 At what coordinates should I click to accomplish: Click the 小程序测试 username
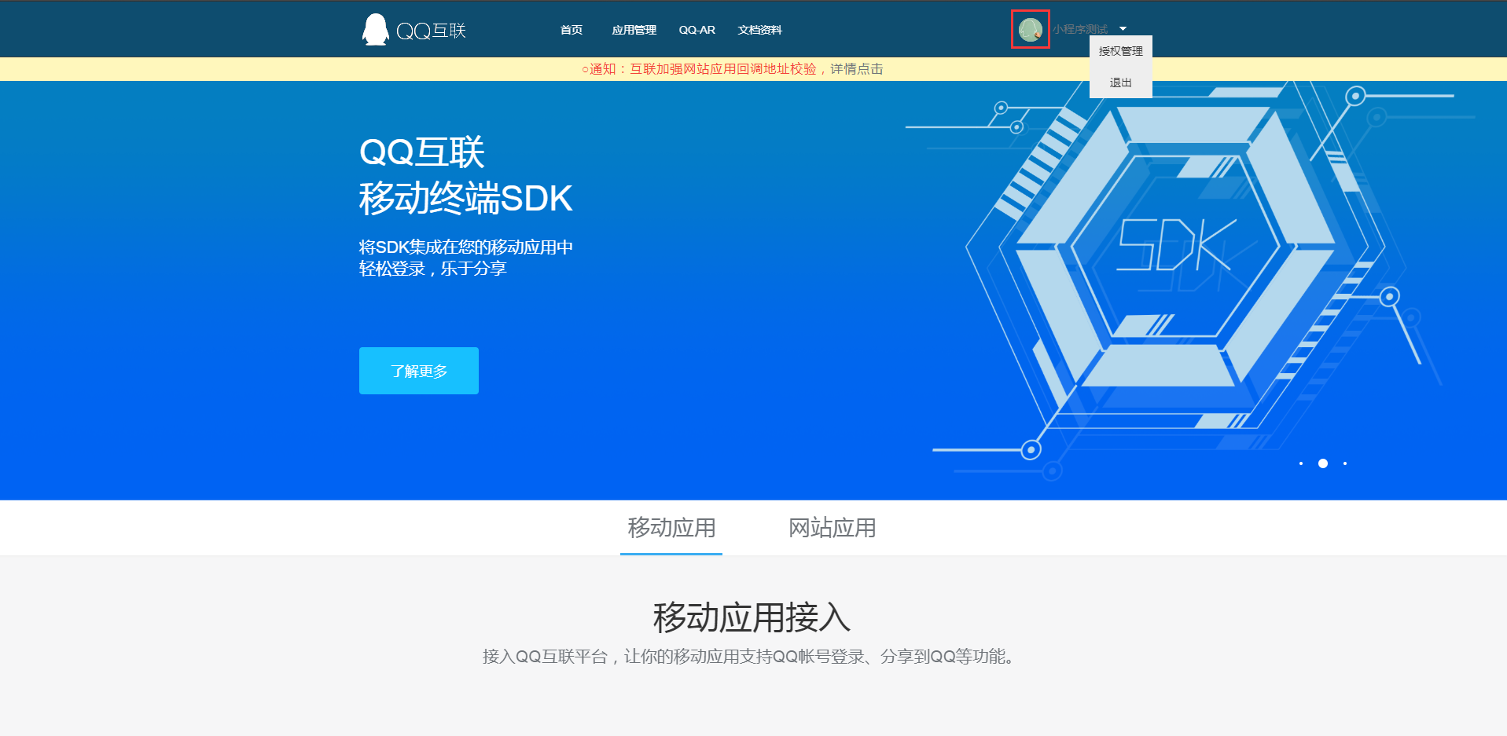click(x=1080, y=29)
